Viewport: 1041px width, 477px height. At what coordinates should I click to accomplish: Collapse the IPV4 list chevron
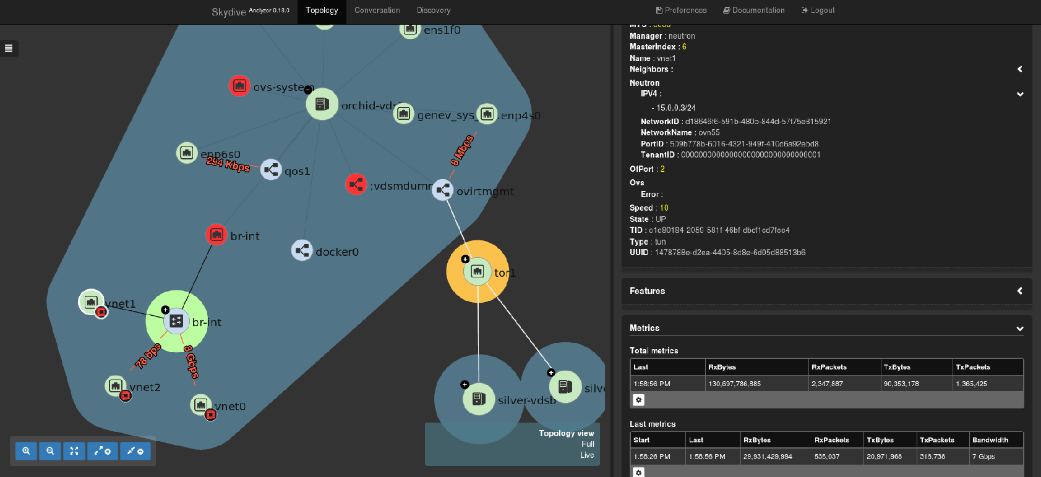1019,94
